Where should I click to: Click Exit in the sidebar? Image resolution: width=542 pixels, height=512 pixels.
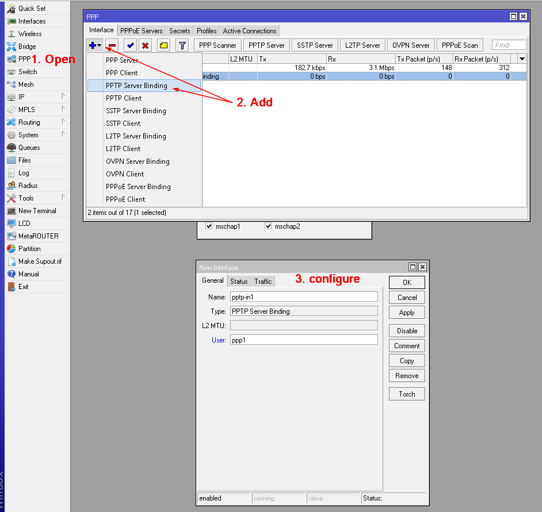[x=37, y=287]
